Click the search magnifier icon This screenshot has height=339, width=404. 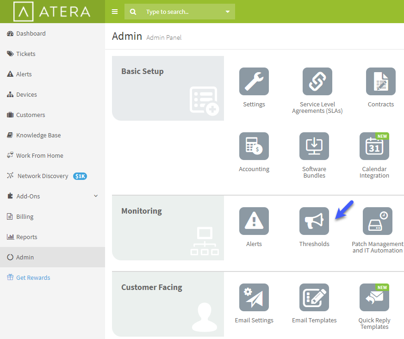pyautogui.click(x=133, y=12)
